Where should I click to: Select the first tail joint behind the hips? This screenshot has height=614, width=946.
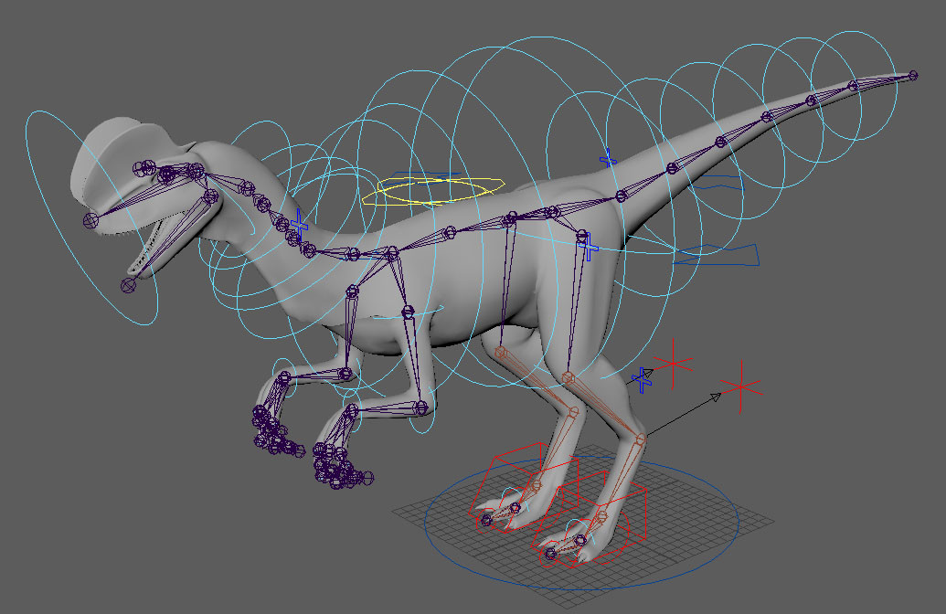(621, 196)
